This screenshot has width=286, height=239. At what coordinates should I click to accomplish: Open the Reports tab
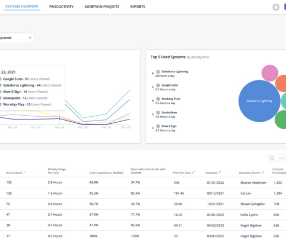click(138, 7)
